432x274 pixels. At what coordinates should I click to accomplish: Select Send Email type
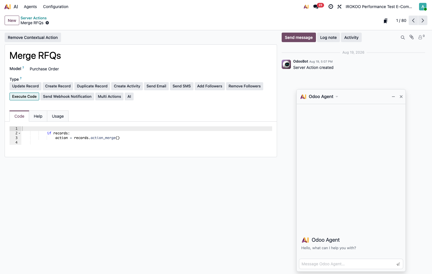(156, 86)
